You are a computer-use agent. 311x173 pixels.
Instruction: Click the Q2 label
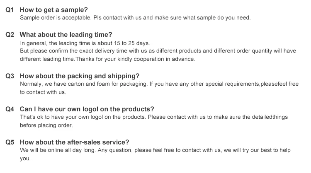(10, 35)
